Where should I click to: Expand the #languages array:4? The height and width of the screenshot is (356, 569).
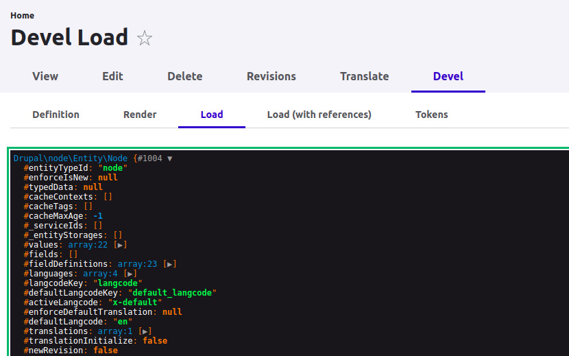point(130,274)
